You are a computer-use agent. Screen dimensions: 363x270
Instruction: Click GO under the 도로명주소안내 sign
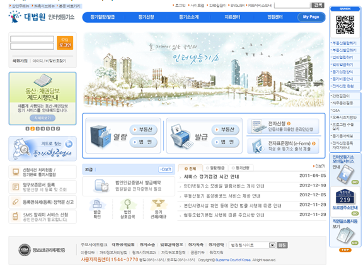pos(355,213)
